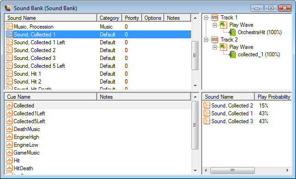Click the GameMusic cue icon
The width and height of the screenshot is (296, 179).
(9, 152)
